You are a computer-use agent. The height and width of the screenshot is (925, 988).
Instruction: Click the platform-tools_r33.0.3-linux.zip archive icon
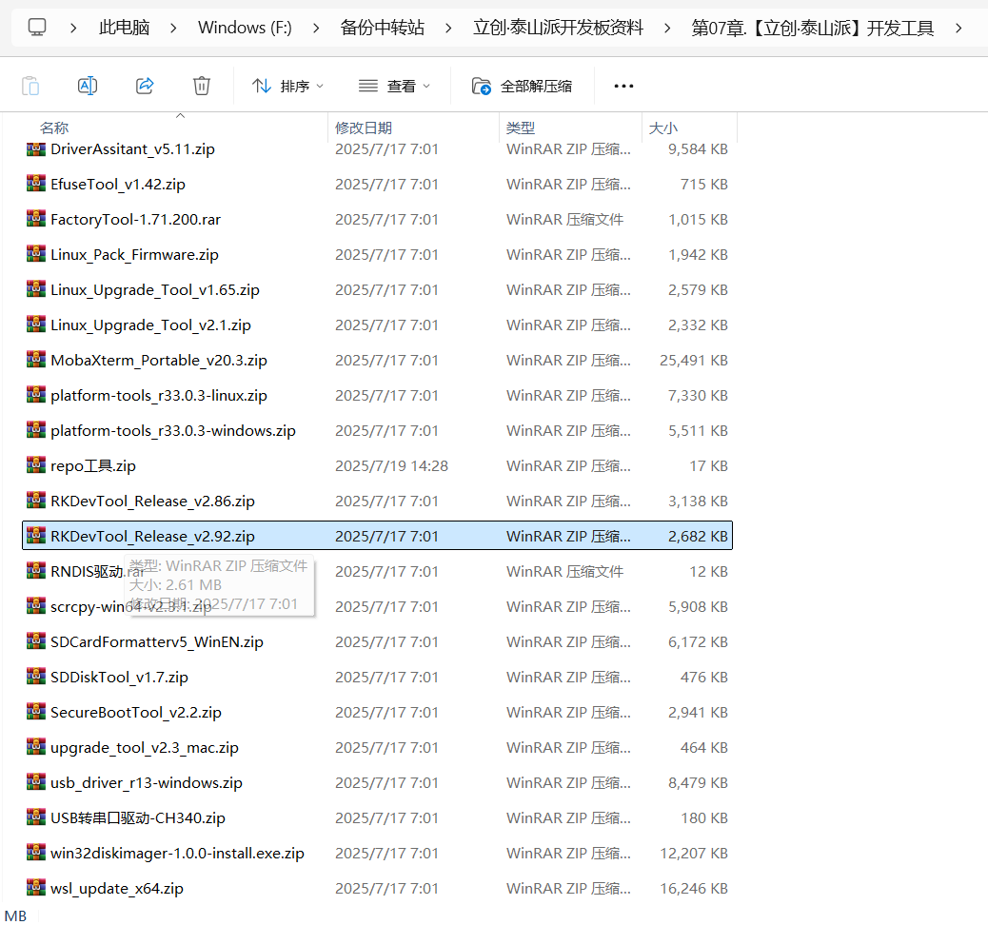coord(36,395)
